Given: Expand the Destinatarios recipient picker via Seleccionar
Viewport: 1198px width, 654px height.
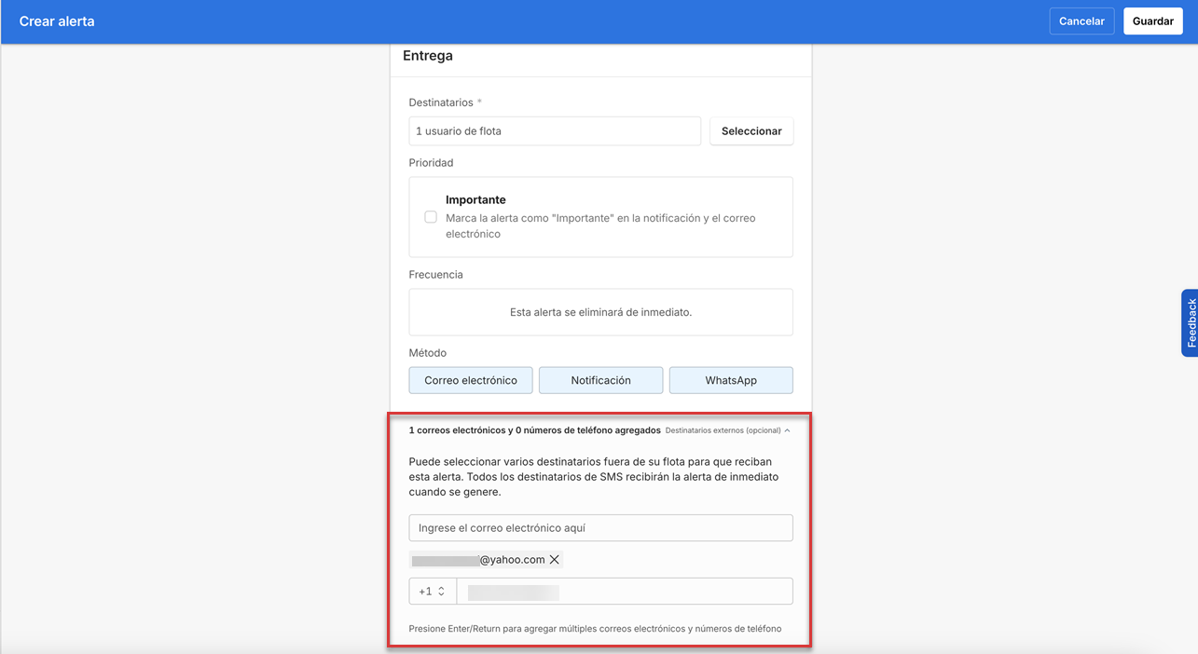Looking at the screenshot, I should (x=751, y=130).
